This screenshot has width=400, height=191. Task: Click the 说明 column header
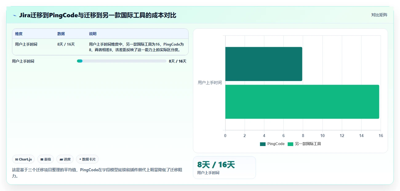(x=93, y=34)
